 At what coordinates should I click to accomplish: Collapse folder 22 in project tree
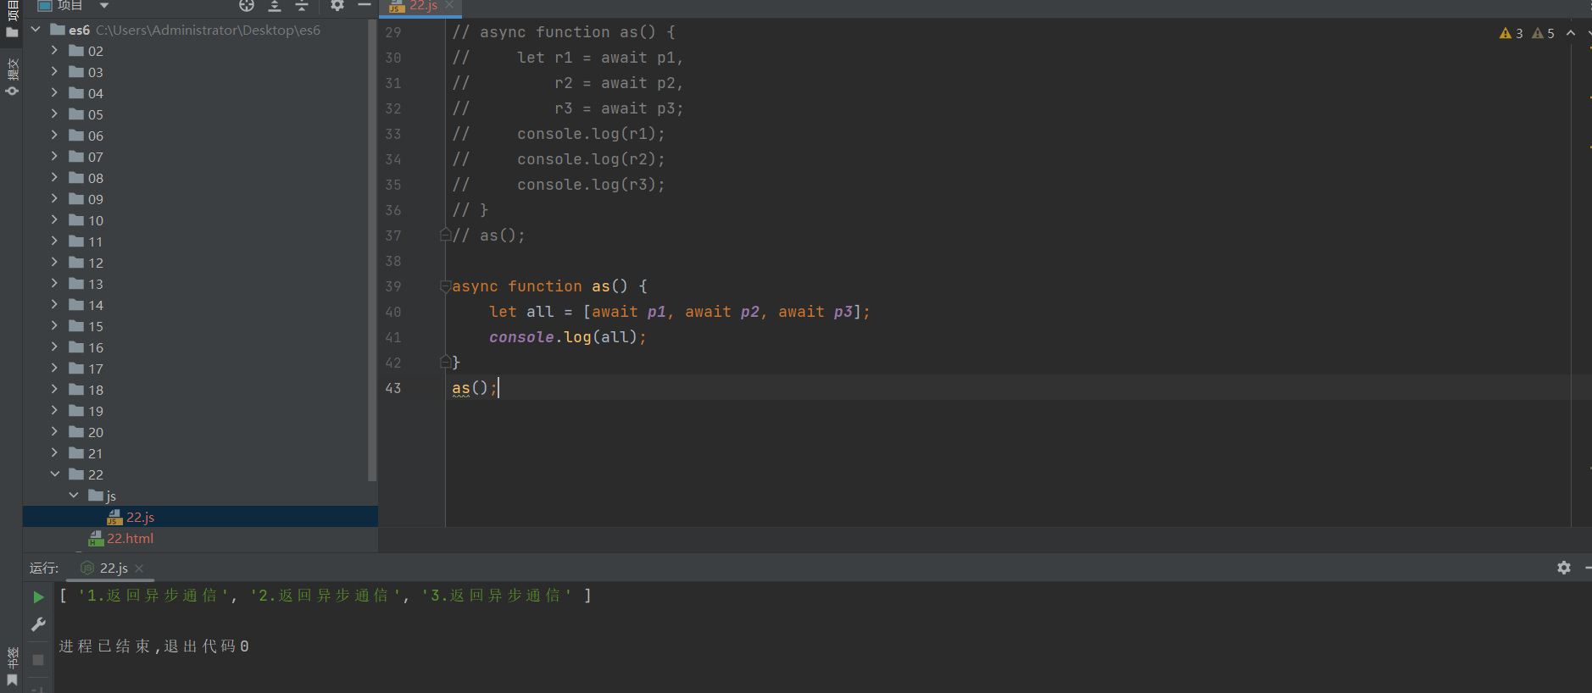pyautogui.click(x=54, y=474)
